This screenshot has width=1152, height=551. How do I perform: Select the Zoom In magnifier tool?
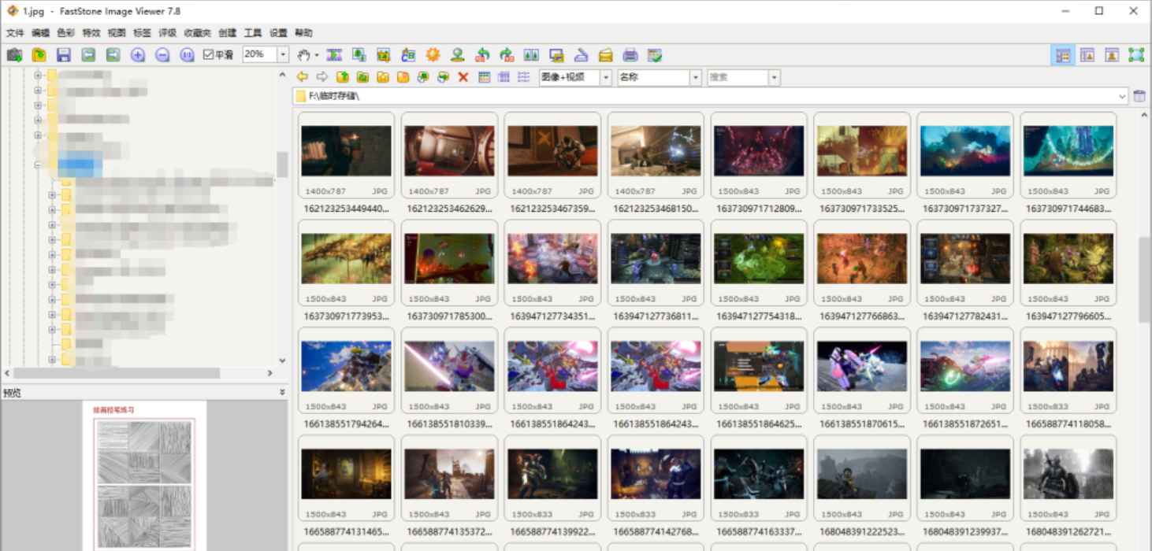[138, 54]
